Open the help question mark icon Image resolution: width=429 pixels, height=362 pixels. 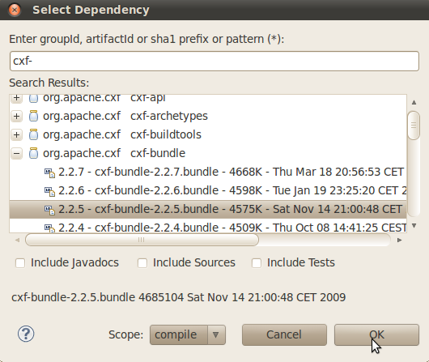tap(26, 334)
